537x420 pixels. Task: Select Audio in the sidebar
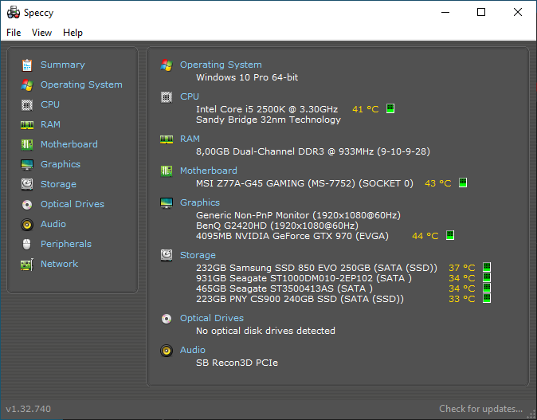[x=53, y=224]
